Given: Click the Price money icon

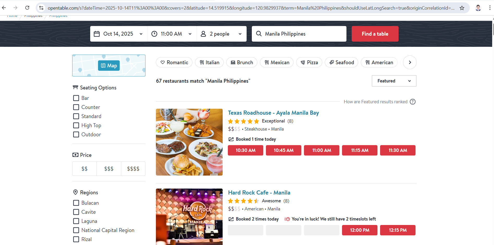Looking at the screenshot, I should (75, 155).
